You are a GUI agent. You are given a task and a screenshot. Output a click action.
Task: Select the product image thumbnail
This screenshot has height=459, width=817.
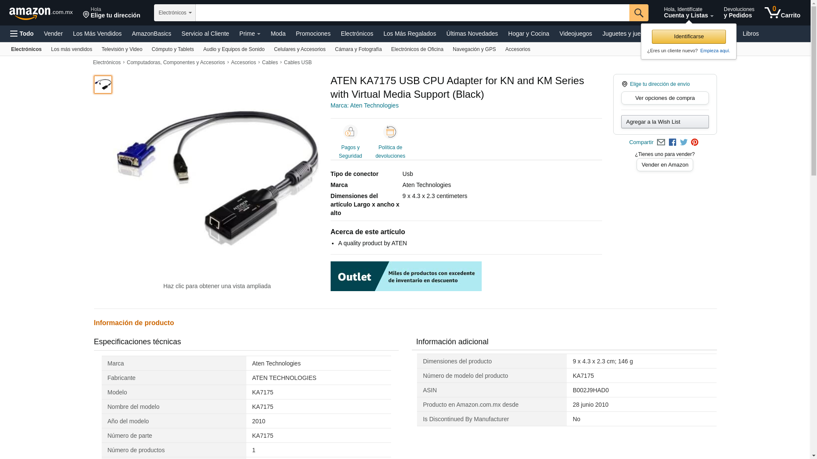[x=103, y=85]
